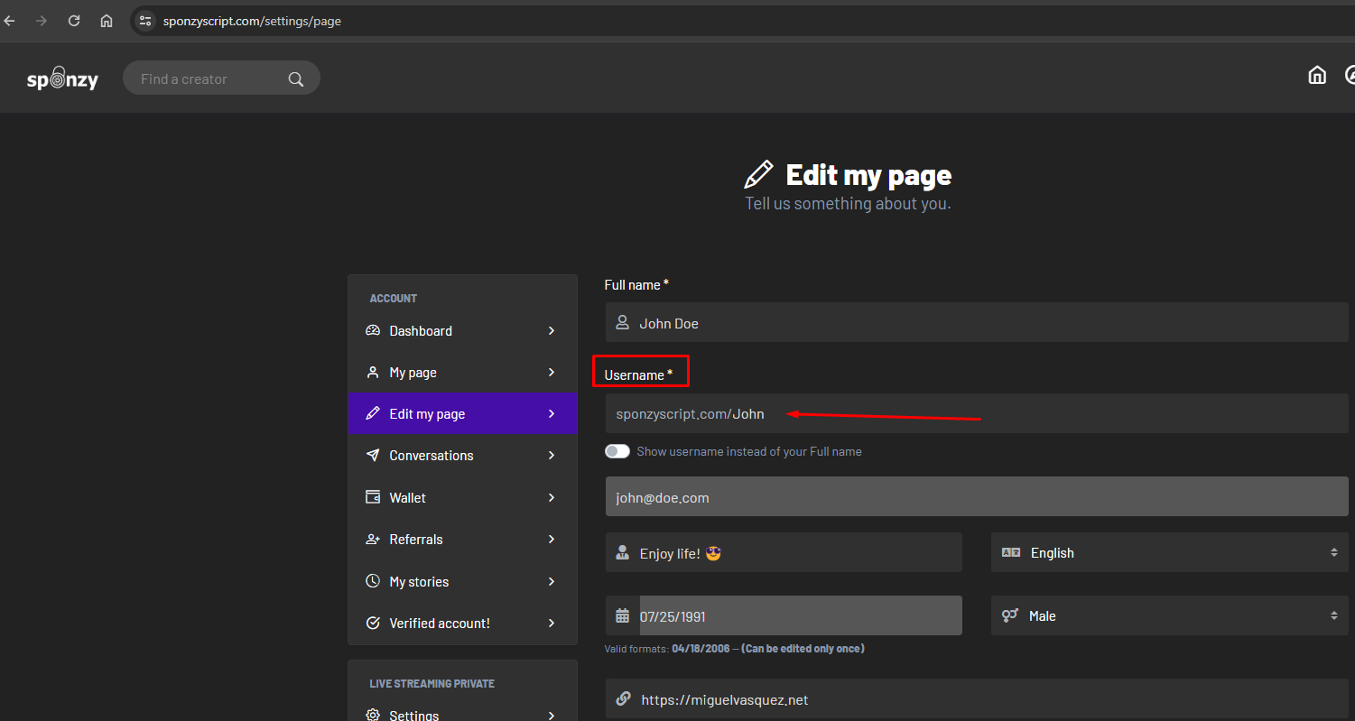Go to My page menu item
This screenshot has width=1355, height=721.
coord(462,372)
